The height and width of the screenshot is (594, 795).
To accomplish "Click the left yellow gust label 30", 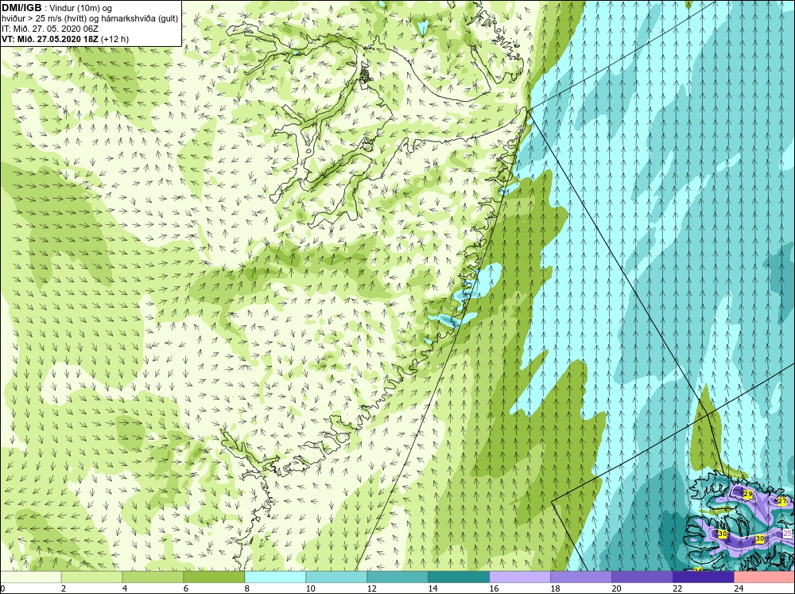I will click(723, 534).
